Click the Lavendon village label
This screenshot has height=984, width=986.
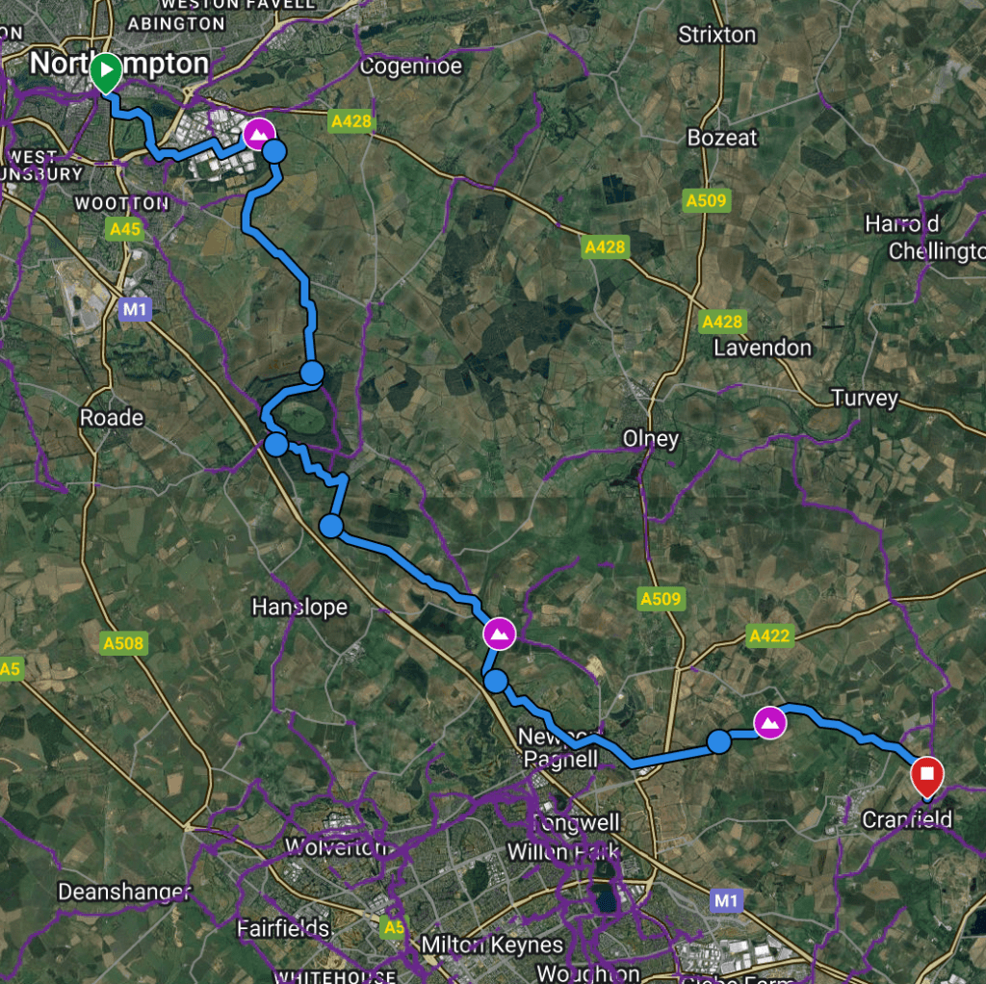[763, 348]
